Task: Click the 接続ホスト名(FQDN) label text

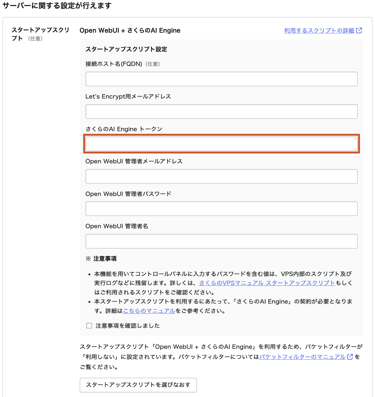Action: [x=114, y=64]
